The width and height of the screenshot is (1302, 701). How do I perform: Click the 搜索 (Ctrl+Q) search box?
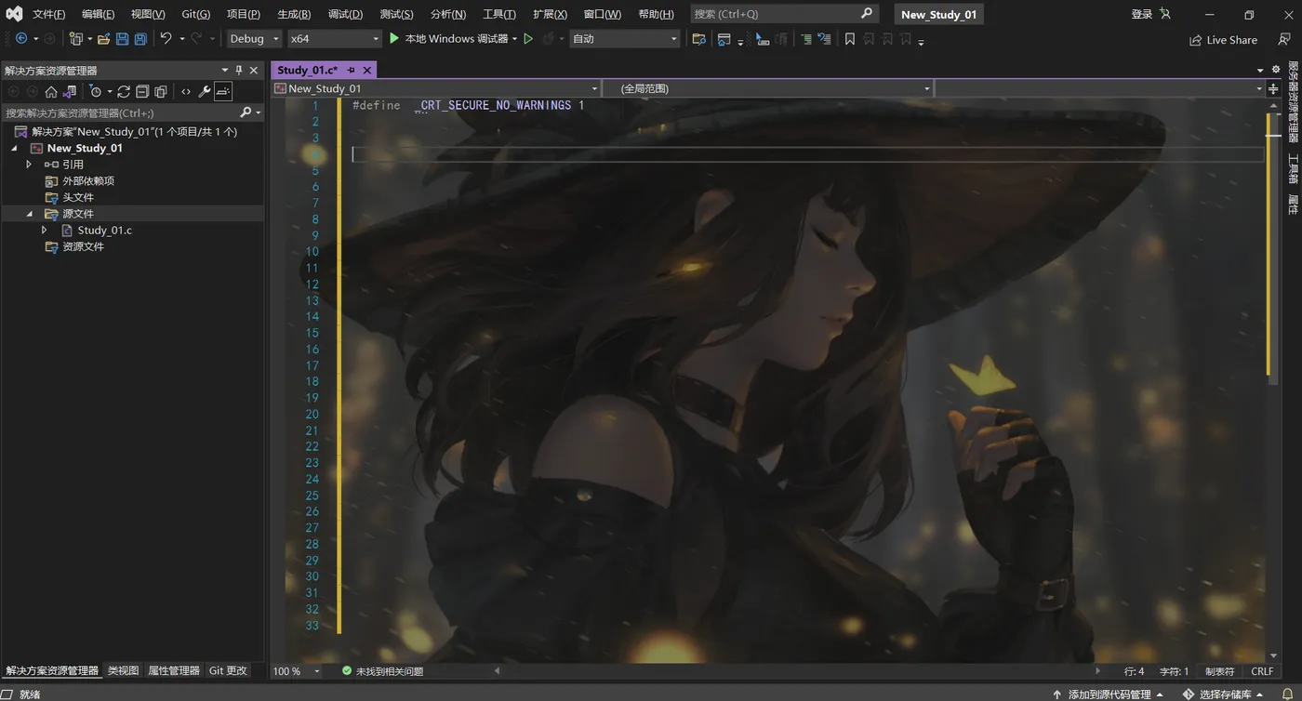[x=784, y=14]
